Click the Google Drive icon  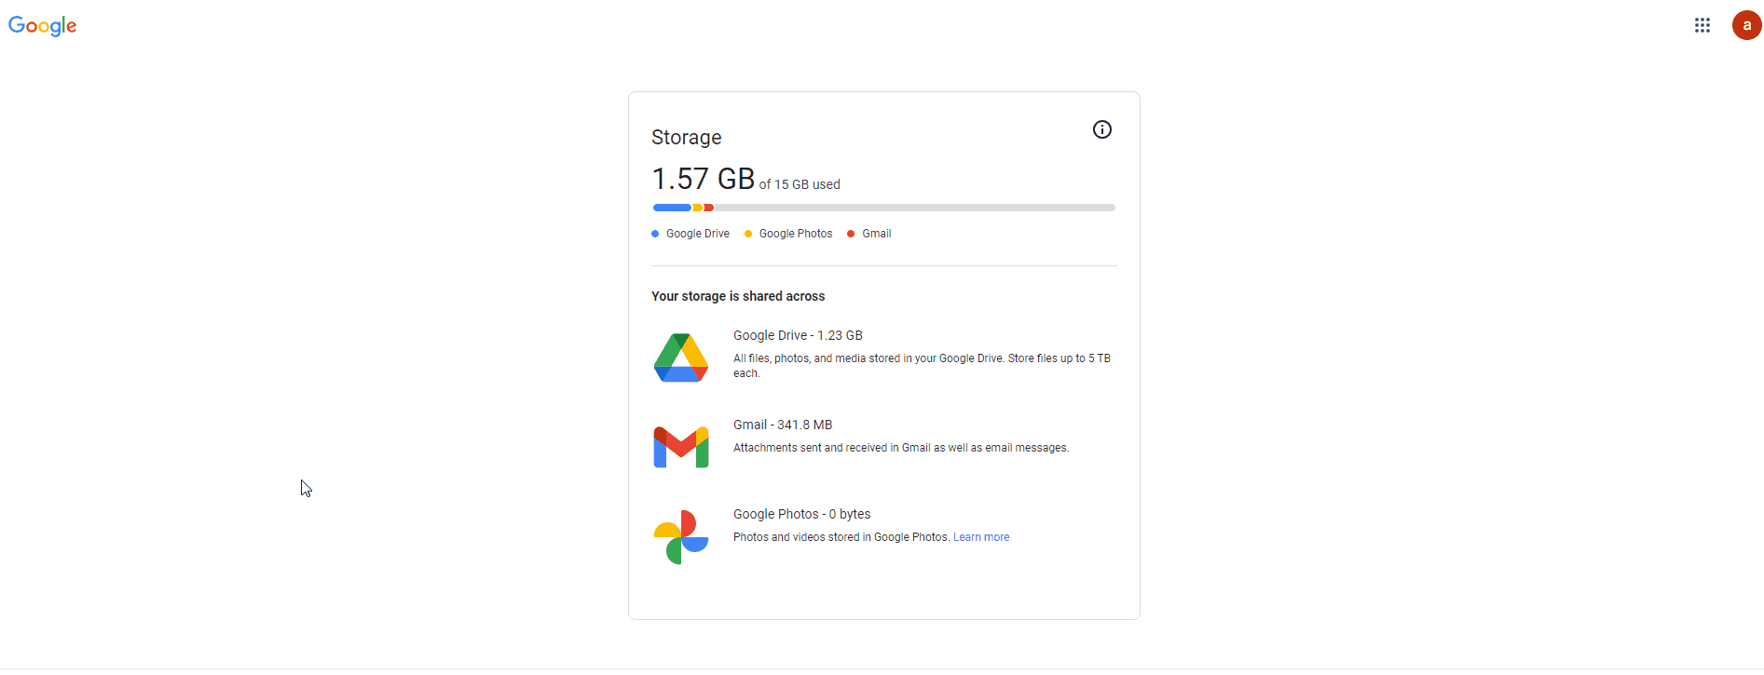[681, 358]
